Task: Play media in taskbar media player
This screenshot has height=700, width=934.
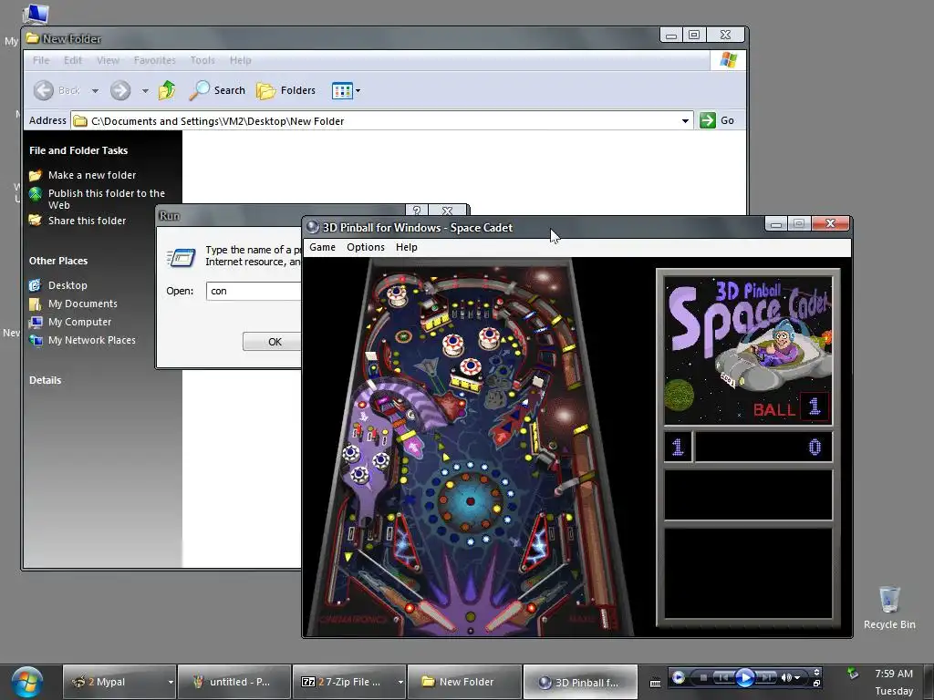Action: coord(745,677)
